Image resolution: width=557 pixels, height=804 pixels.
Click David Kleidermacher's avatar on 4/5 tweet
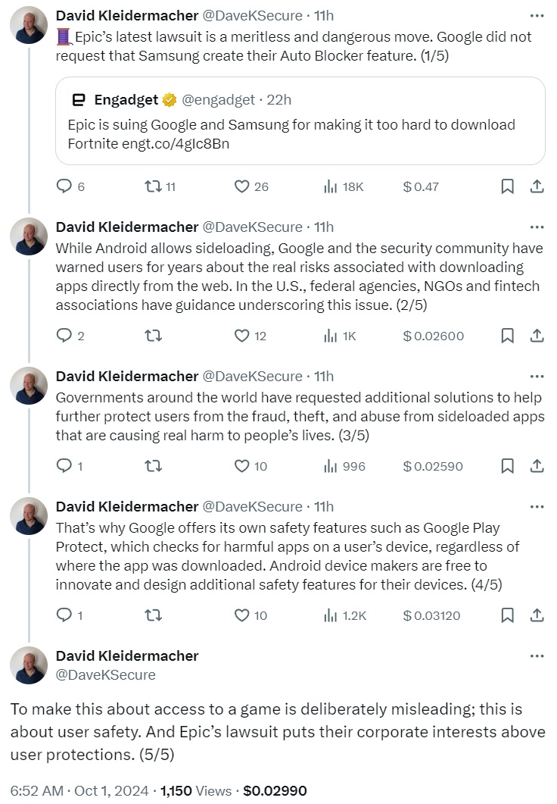pos(29,517)
